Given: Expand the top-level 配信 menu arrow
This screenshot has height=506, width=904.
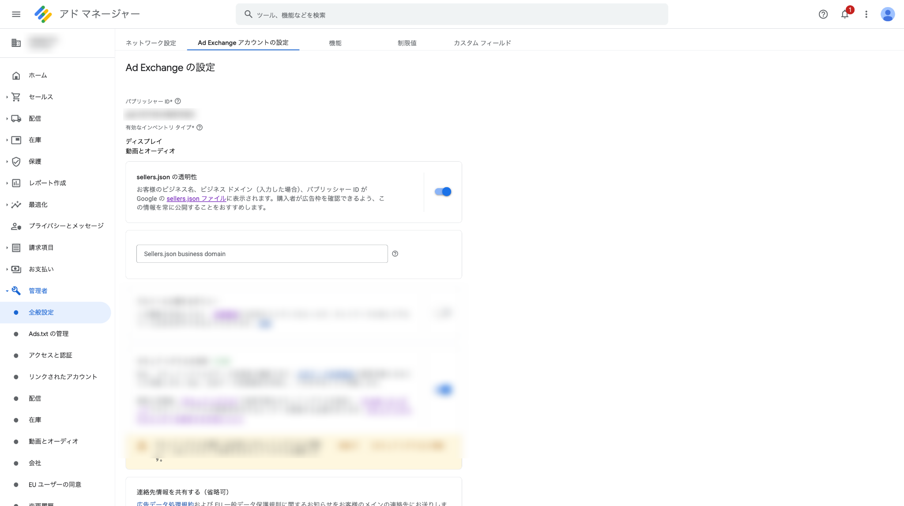Looking at the screenshot, I should click(x=7, y=118).
